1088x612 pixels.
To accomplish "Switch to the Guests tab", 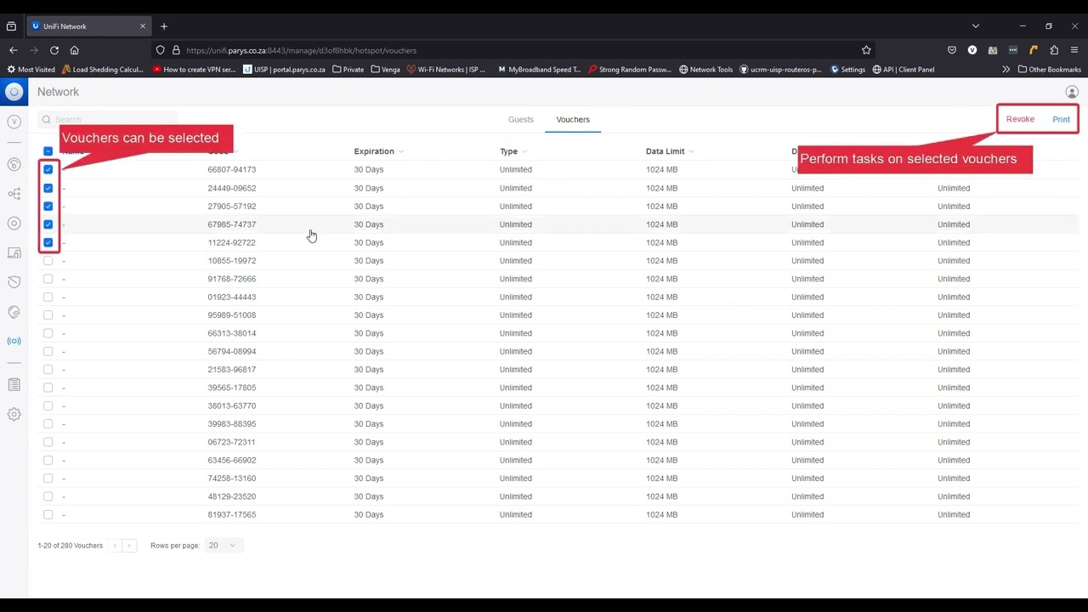I will [x=521, y=120].
